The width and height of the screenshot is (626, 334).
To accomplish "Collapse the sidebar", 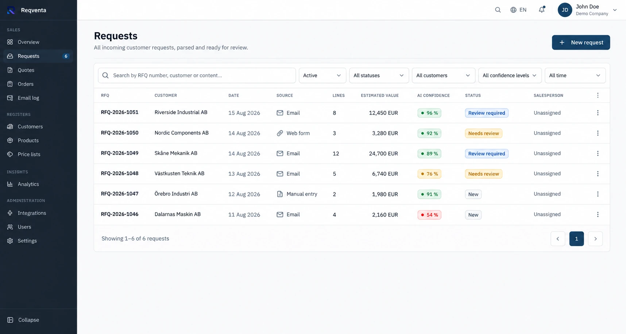I will 23,320.
